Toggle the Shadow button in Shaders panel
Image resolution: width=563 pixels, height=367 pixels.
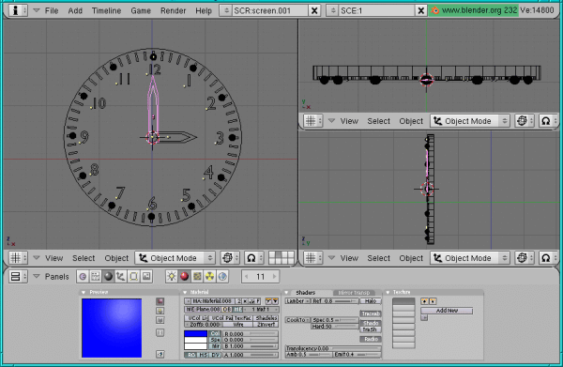371,323
